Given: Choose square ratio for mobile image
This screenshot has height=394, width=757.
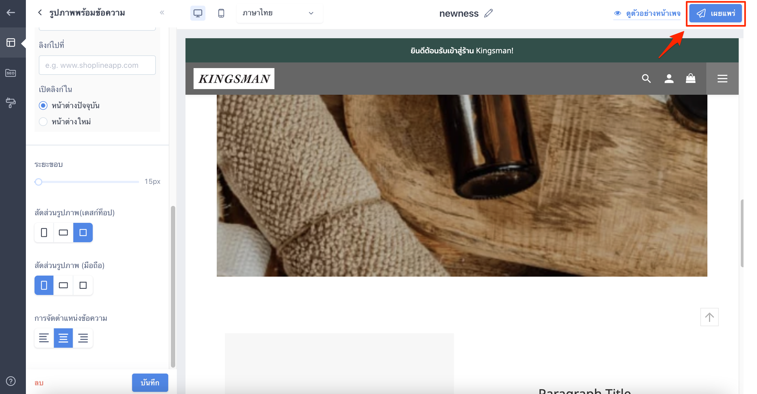Looking at the screenshot, I should pyautogui.click(x=83, y=285).
